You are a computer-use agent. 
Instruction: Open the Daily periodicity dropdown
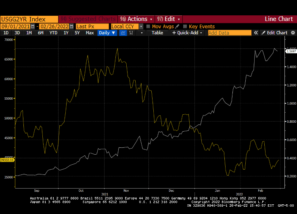click(x=107, y=33)
